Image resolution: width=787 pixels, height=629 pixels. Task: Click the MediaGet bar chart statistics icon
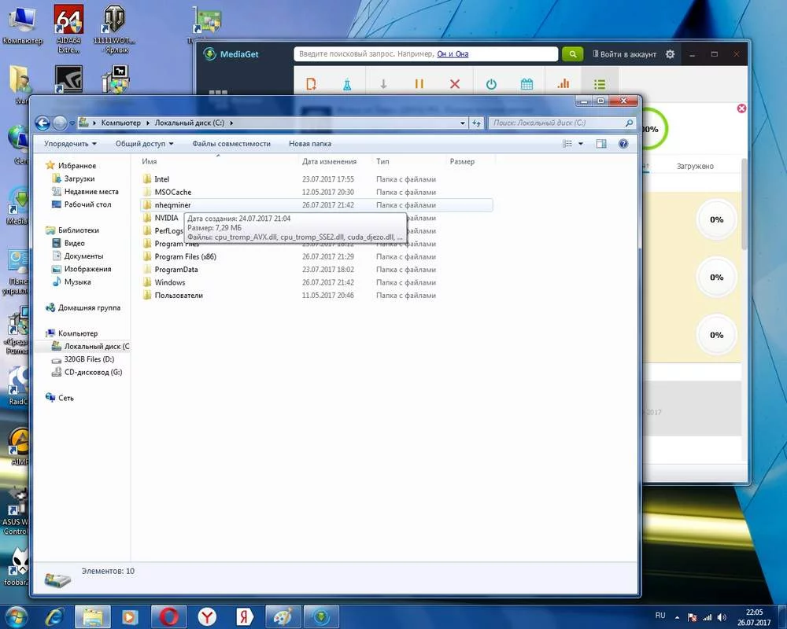pyautogui.click(x=563, y=84)
